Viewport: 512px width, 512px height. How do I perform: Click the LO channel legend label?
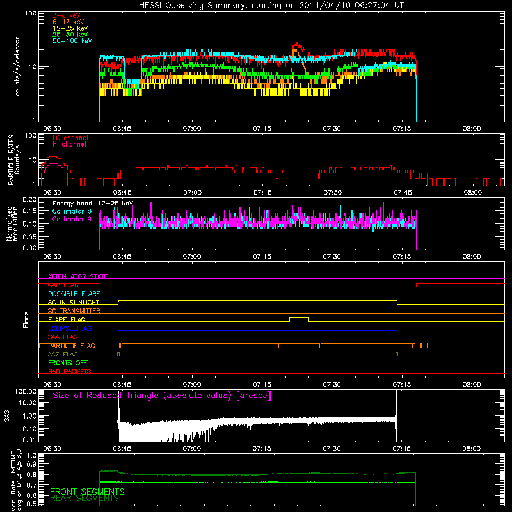pos(70,138)
